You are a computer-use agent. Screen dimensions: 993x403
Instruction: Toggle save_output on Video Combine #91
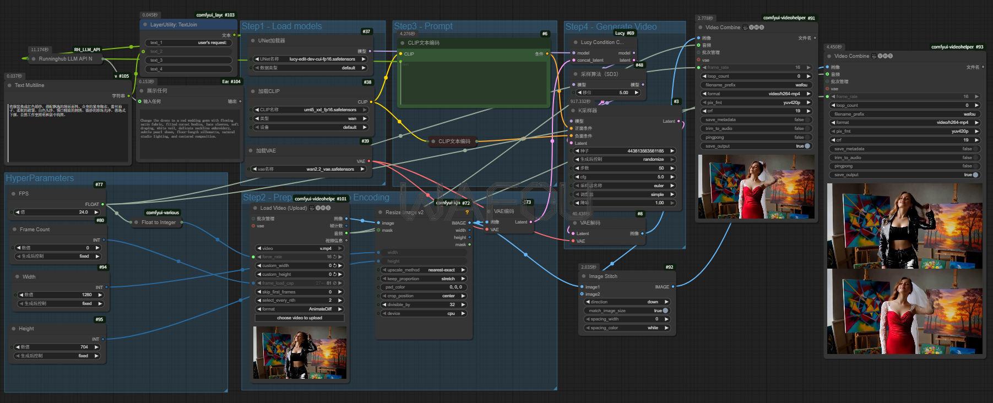[x=807, y=146]
